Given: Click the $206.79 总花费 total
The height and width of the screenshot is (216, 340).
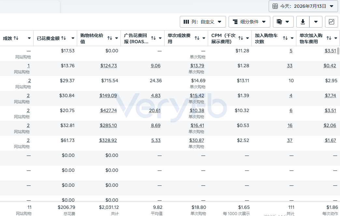Looking at the screenshot, I should 66,207.
